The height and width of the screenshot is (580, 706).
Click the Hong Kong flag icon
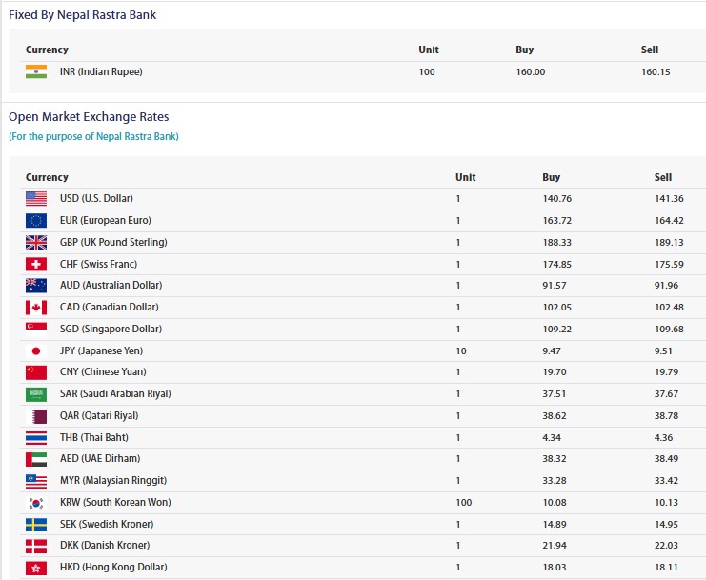coord(36,568)
